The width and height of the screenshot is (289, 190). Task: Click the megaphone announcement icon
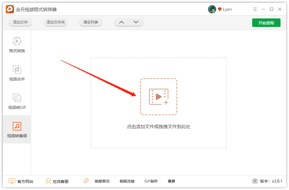coord(86,181)
